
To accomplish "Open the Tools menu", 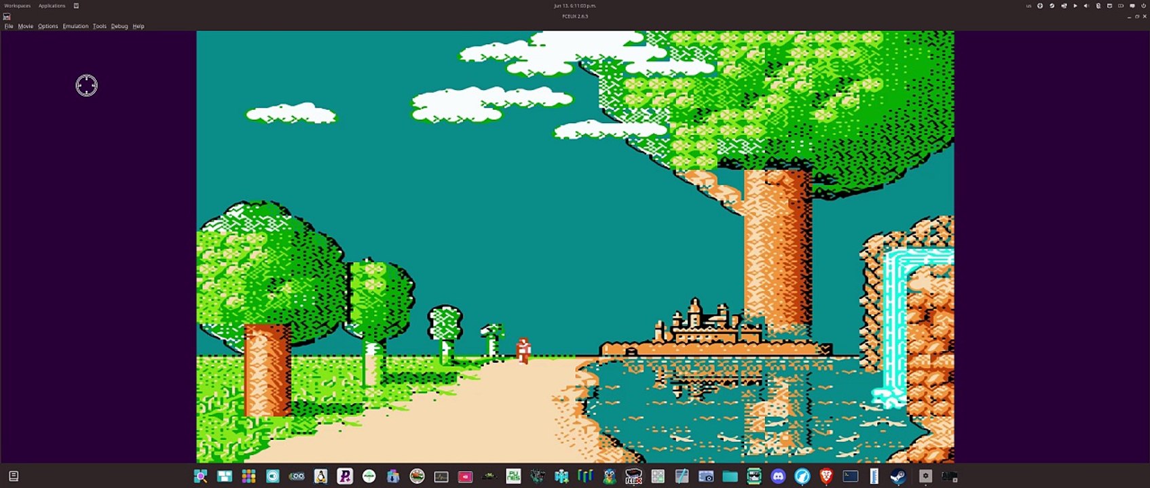I will pyautogui.click(x=100, y=26).
